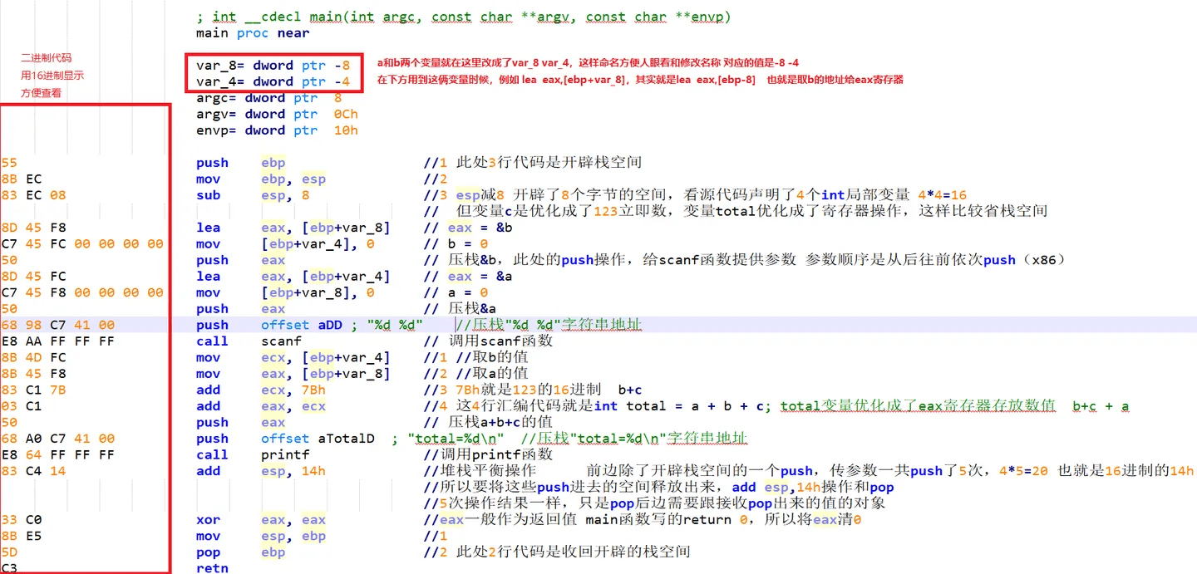Click 'var_8= dword ptr -8' declaration
This screenshot has height=574, width=1197.
(x=273, y=65)
